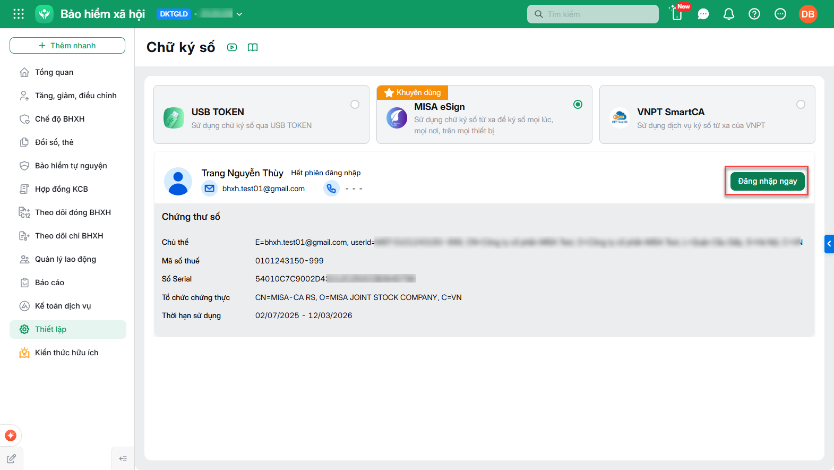Open the notifications bell
This screenshot has height=470, width=834.
(x=729, y=14)
